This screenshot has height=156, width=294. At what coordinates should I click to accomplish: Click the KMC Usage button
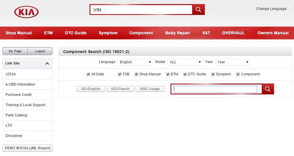tap(150, 89)
